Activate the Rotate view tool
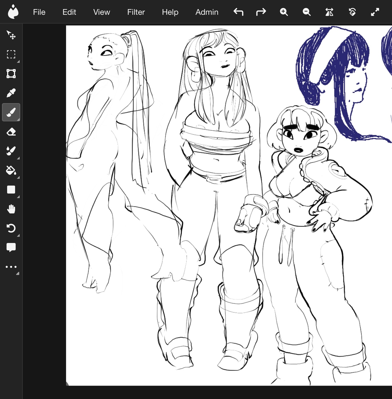The image size is (392, 399). click(x=11, y=228)
